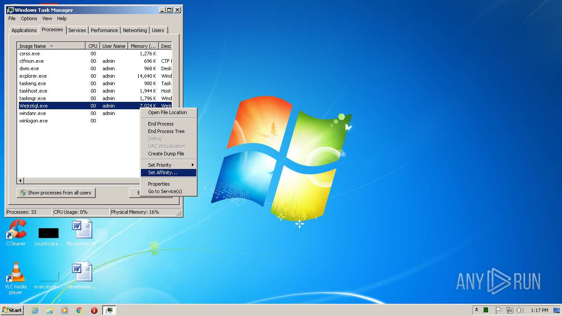Select executiveri file on desktop

click(48, 279)
